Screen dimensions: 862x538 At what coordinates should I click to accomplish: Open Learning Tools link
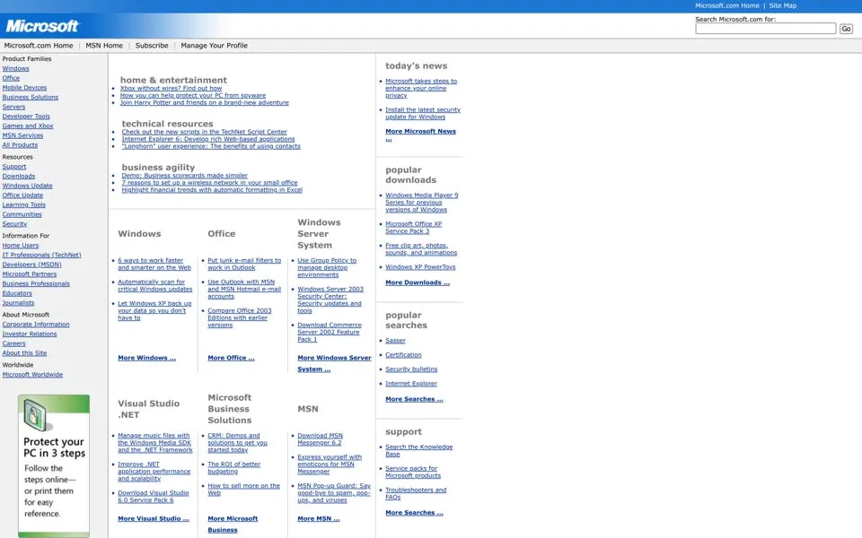(x=23, y=204)
